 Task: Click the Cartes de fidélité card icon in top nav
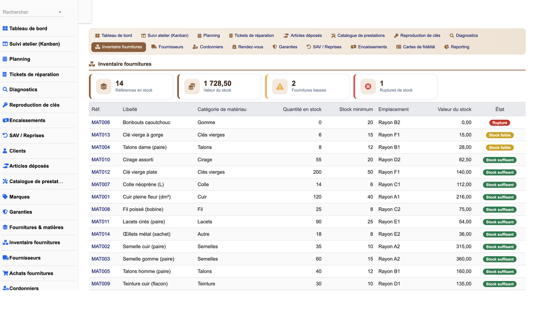pos(399,47)
